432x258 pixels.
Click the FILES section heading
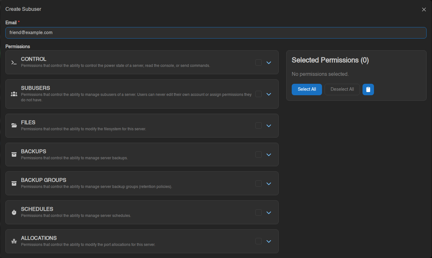coord(28,123)
